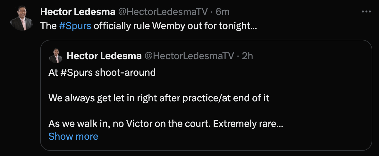Open the tweet via 6m timestamp
This screenshot has height=156, width=379.
tap(223, 12)
